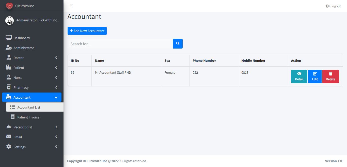
Task: View accountant details with eye Detail button
Action: pyautogui.click(x=299, y=77)
